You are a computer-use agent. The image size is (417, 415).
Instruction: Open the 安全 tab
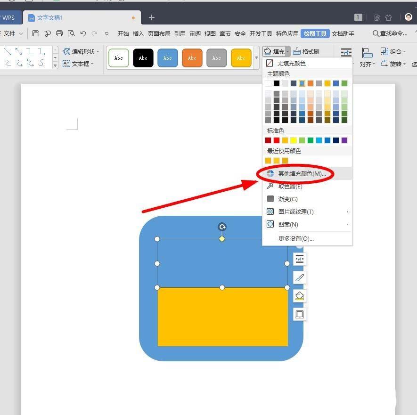click(x=240, y=33)
